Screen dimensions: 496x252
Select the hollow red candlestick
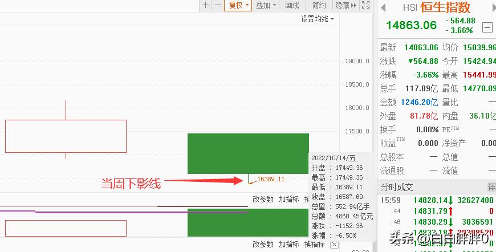click(x=66, y=136)
